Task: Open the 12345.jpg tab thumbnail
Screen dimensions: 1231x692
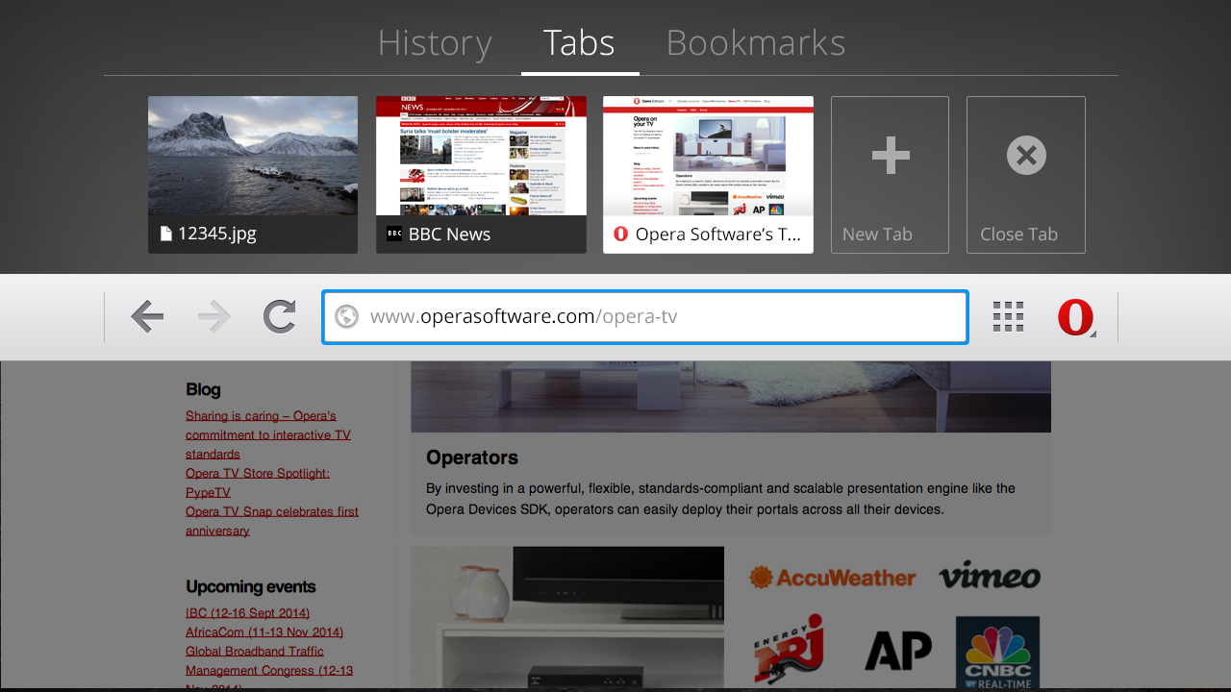Action: 253,175
